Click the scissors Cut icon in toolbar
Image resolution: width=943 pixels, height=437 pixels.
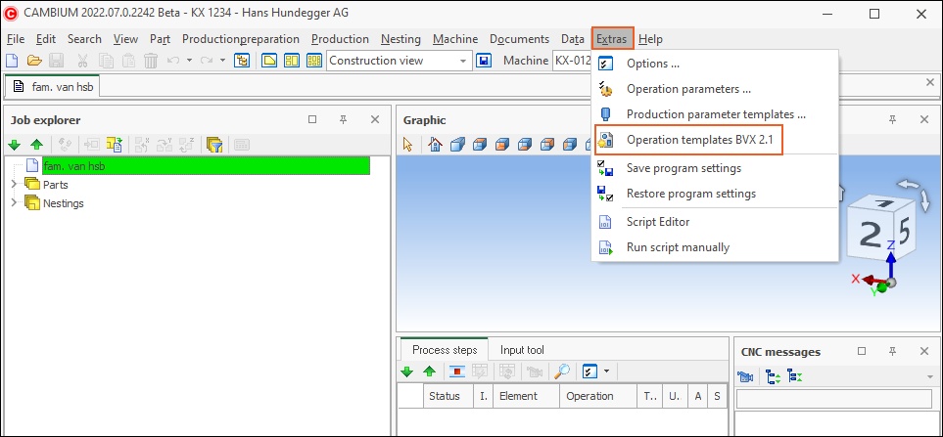[x=82, y=61]
